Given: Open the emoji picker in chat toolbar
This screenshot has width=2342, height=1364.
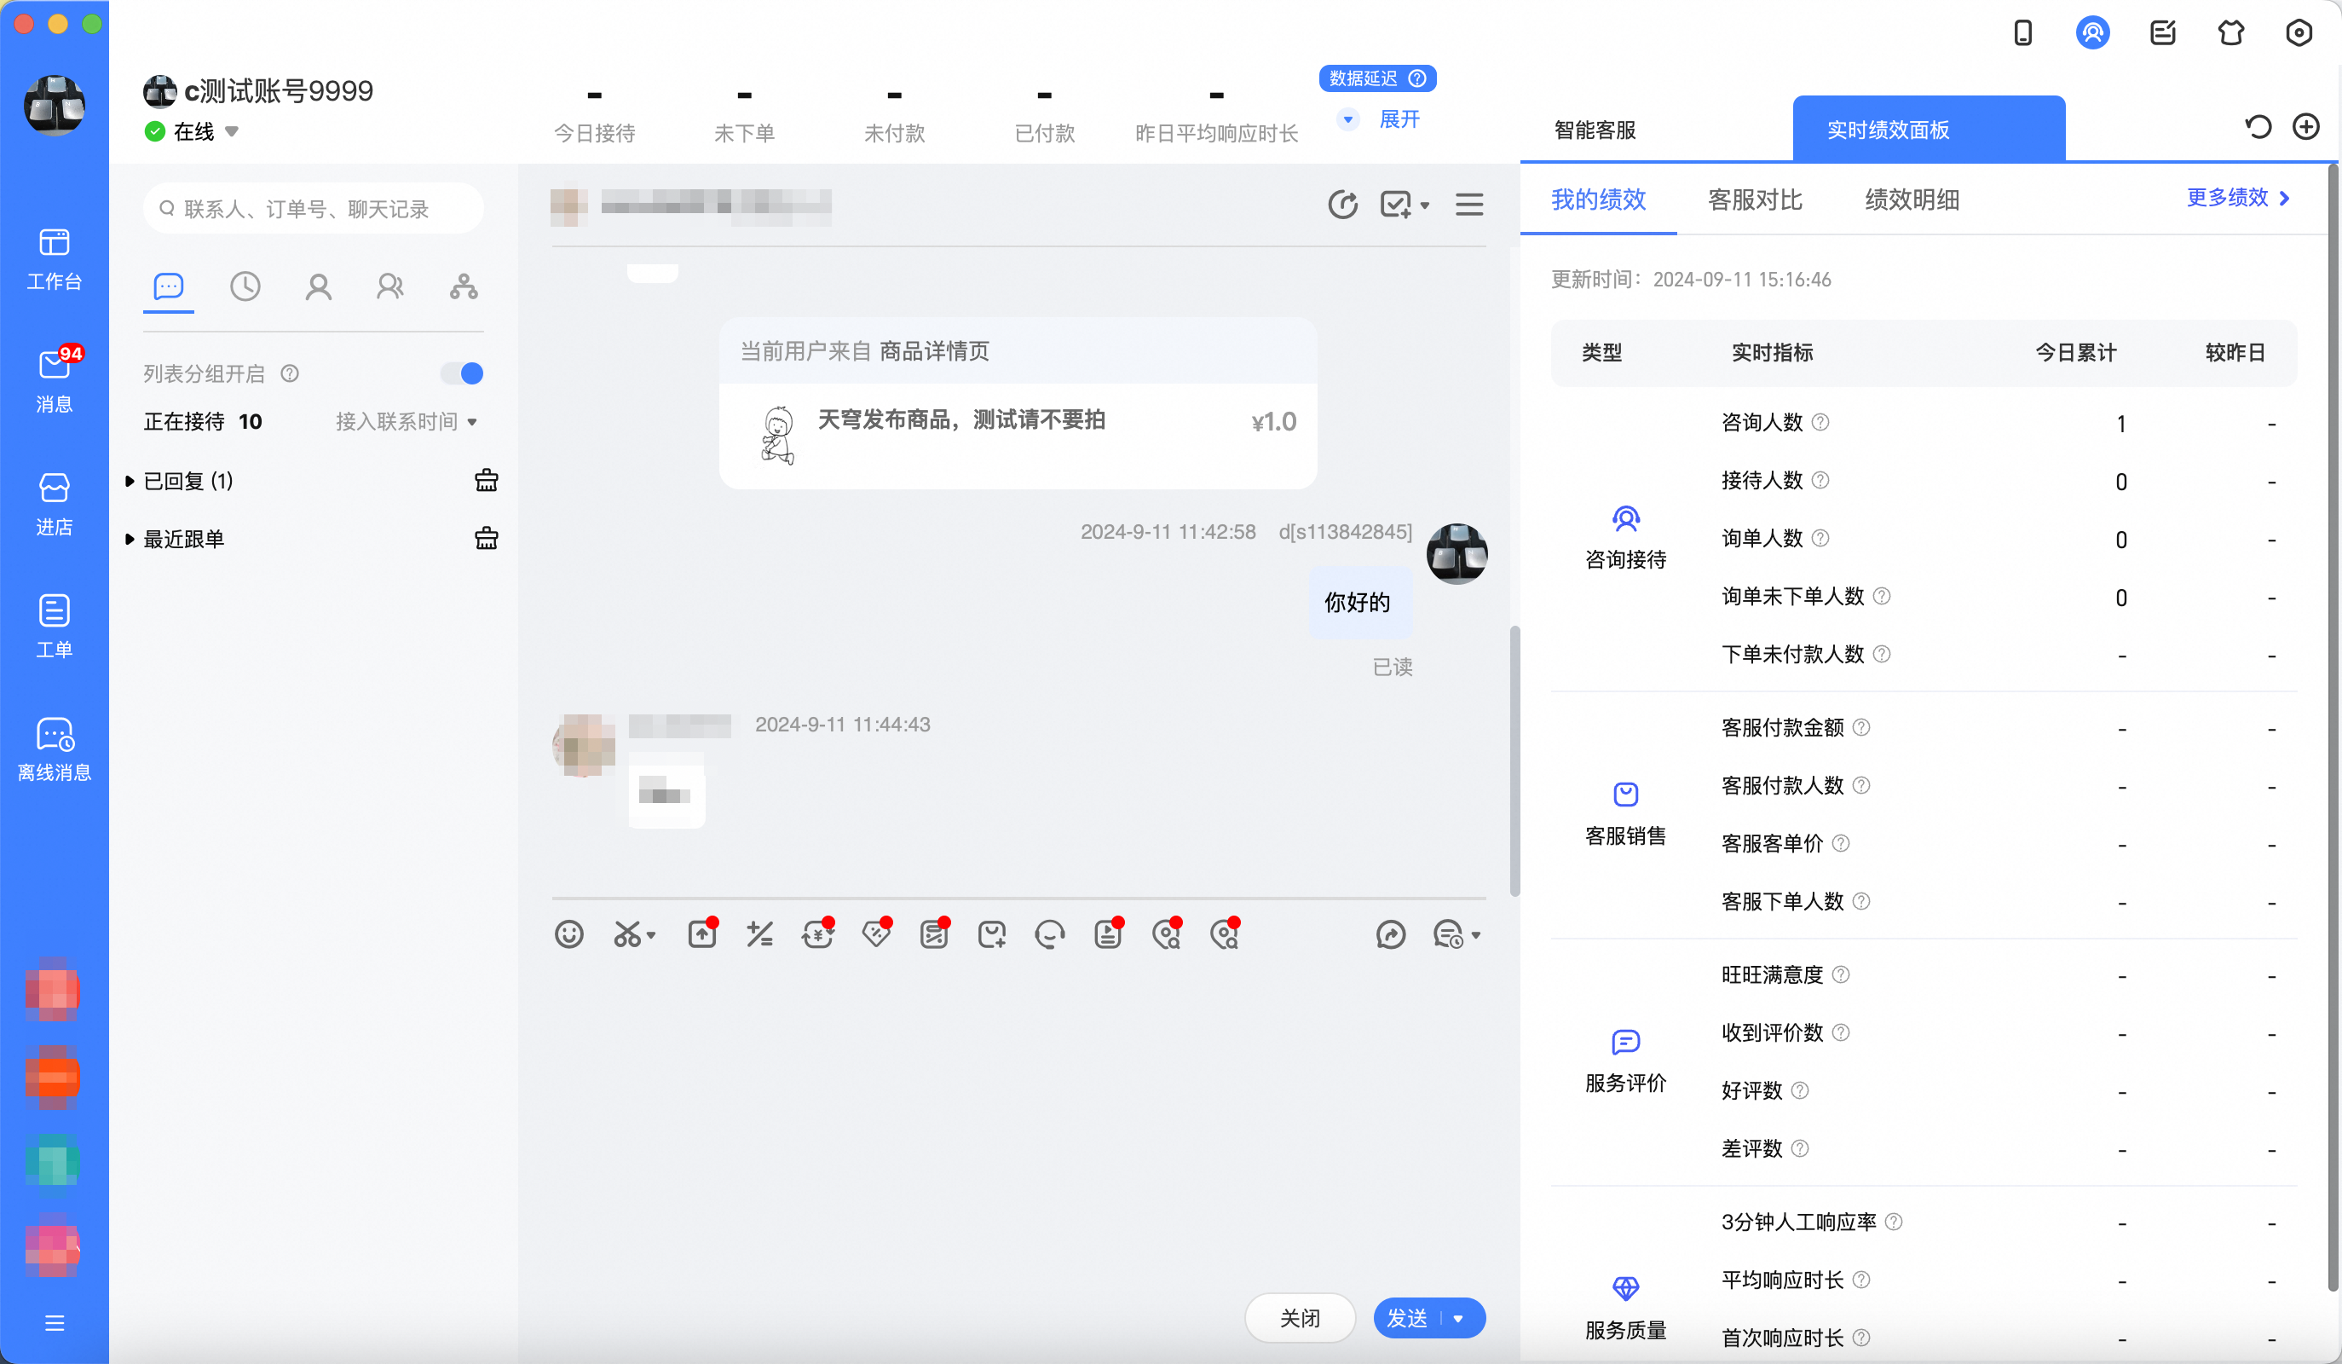Looking at the screenshot, I should [568, 933].
